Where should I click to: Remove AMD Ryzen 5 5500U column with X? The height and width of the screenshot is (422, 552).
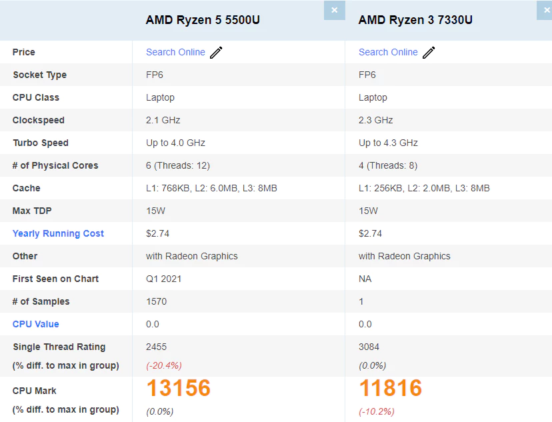335,10
